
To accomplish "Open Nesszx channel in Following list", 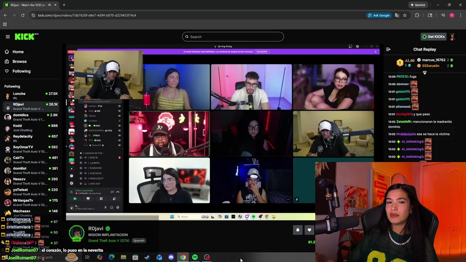I will click(31, 181).
